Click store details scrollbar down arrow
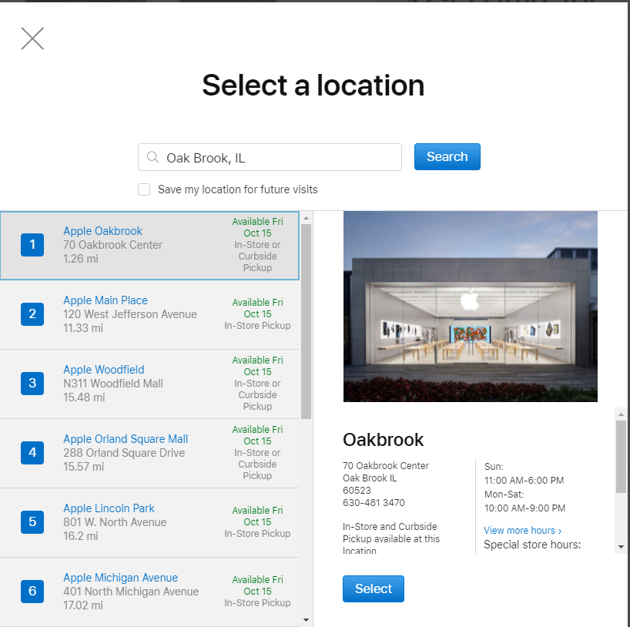The width and height of the screenshot is (630, 627). pos(621,547)
